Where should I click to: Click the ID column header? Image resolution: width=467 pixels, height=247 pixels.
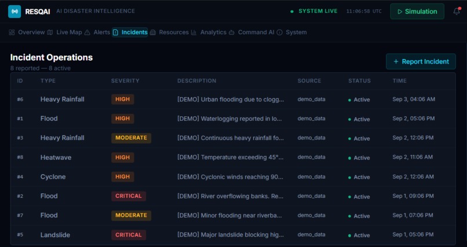(20, 81)
